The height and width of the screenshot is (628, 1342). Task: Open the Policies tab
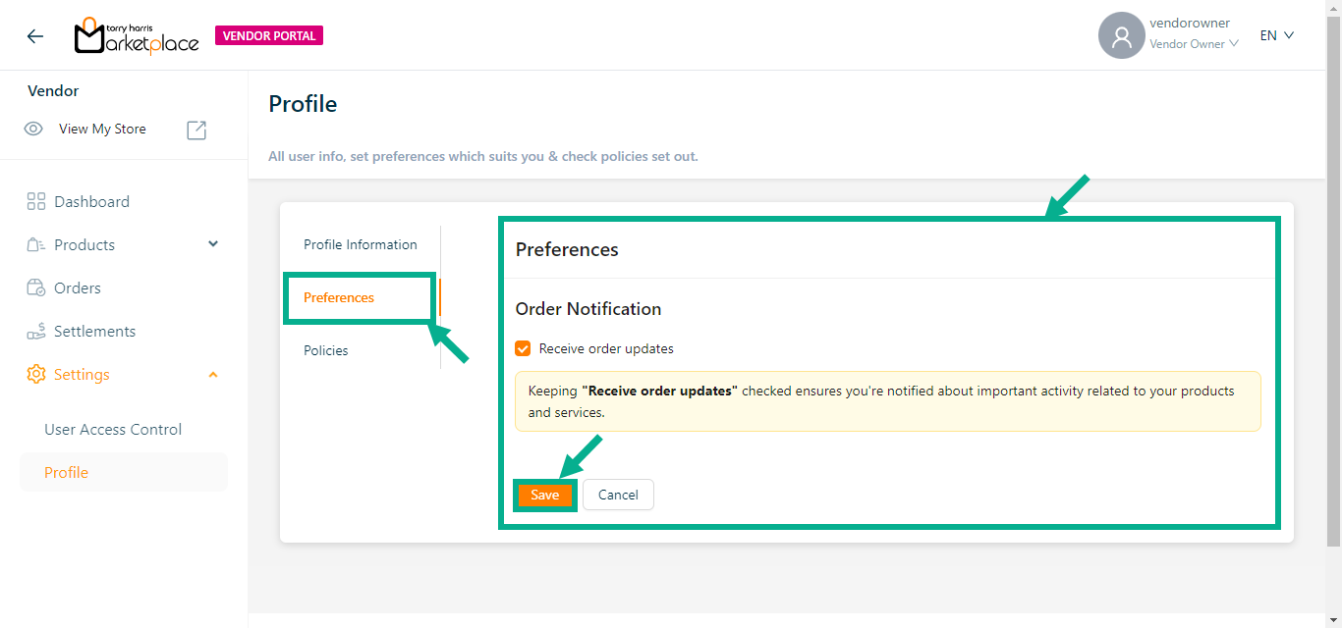(326, 350)
